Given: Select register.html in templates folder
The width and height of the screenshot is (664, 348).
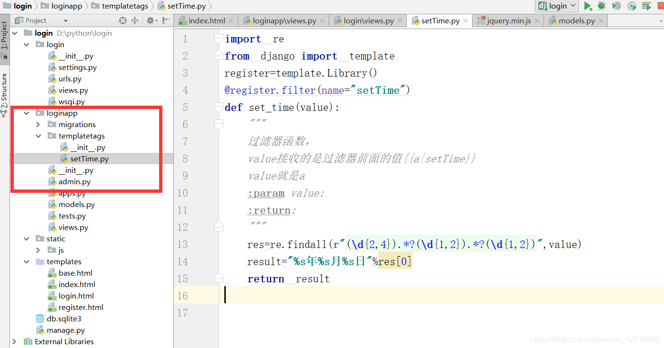Looking at the screenshot, I should (80, 307).
